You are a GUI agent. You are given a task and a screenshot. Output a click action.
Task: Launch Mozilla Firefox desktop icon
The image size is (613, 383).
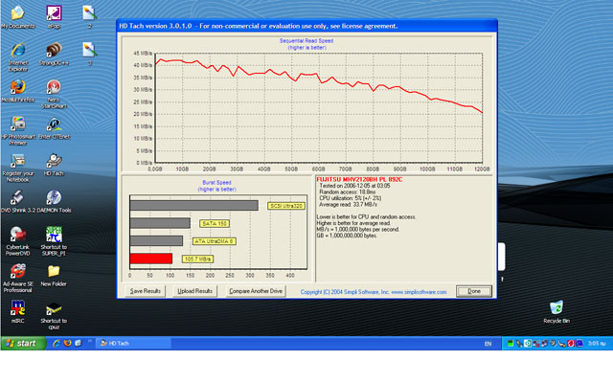tap(18, 91)
